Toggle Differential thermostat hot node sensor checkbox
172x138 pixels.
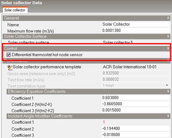coord(9,55)
